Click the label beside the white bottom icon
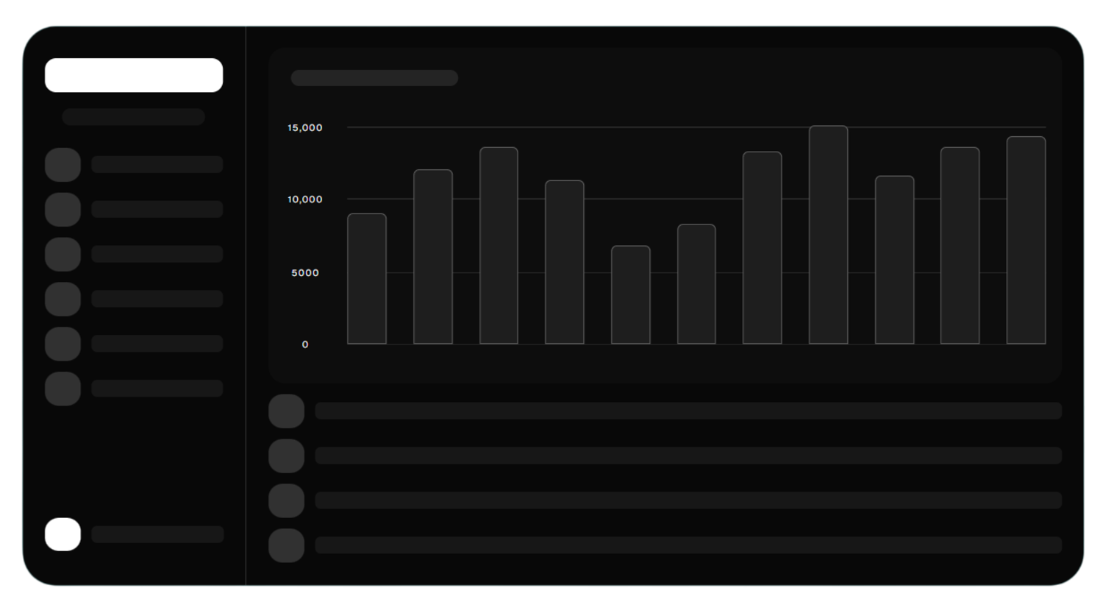The image size is (1103, 602). coord(157,534)
